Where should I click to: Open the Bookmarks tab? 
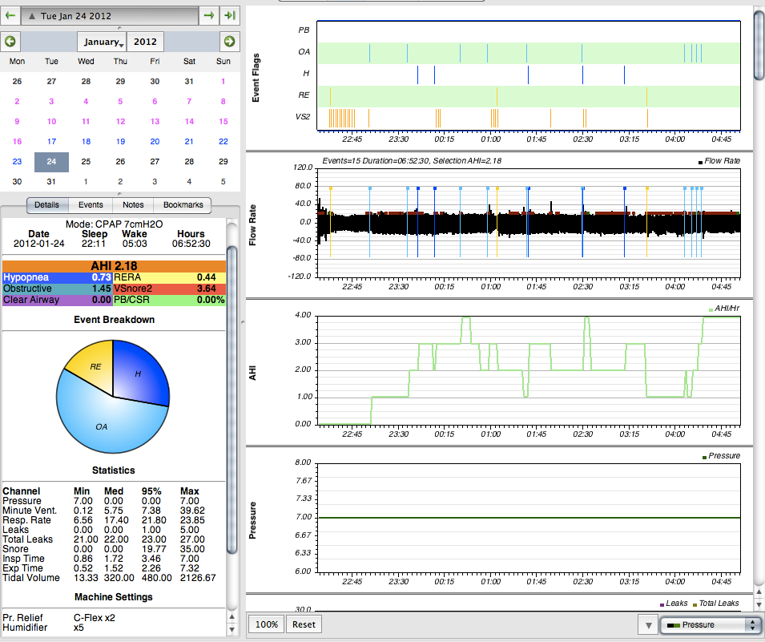(182, 205)
